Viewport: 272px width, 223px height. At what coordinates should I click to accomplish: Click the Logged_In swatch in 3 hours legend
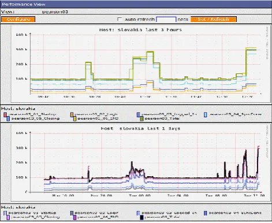tap(138, 114)
